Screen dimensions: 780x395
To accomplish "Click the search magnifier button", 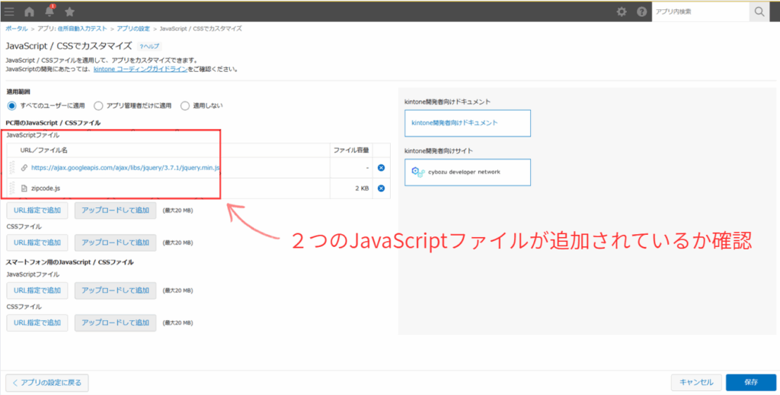I will (x=759, y=12).
